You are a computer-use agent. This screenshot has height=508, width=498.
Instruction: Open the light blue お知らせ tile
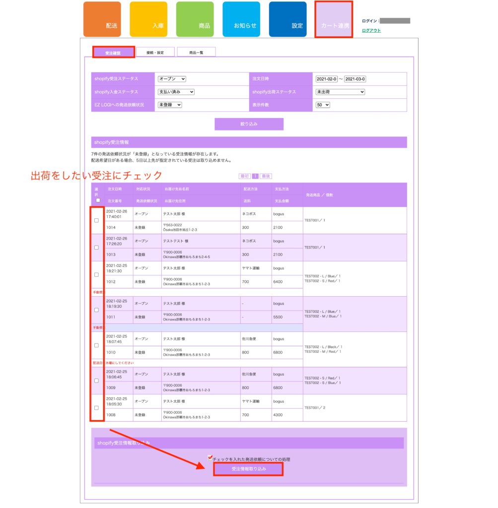click(x=241, y=19)
